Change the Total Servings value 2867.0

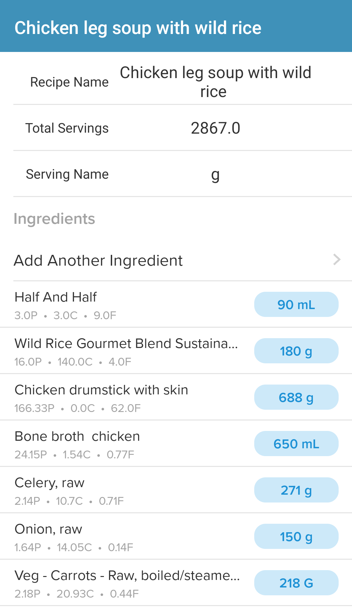pyautogui.click(x=215, y=128)
